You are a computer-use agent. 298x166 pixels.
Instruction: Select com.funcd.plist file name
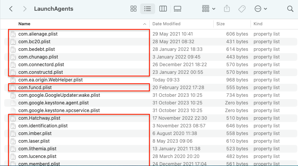35,88
